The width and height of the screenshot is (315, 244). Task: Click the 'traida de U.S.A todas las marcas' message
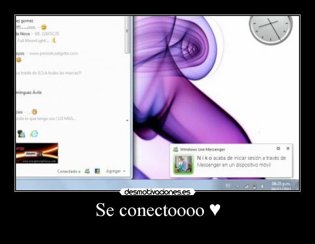[x=49, y=73]
